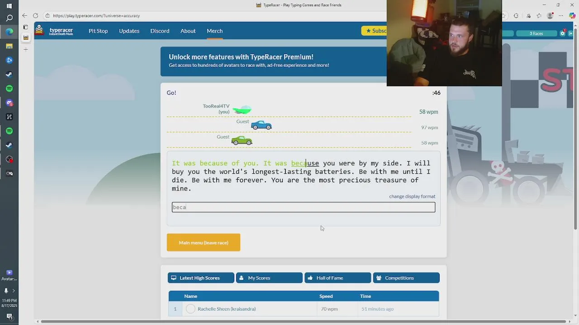
Task: Click the Time column header
Action: (365, 296)
